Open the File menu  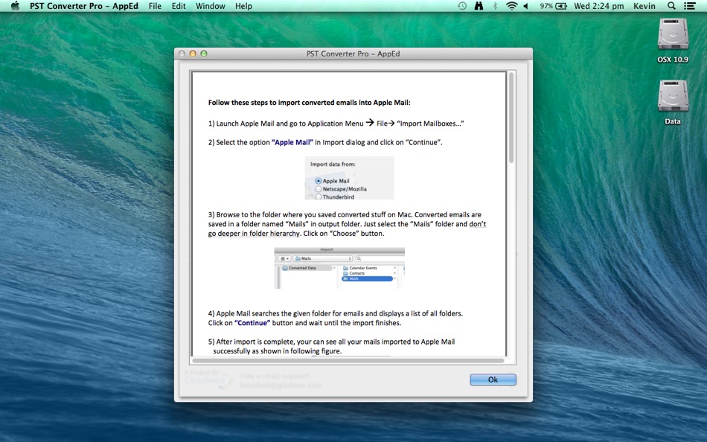pyautogui.click(x=155, y=6)
